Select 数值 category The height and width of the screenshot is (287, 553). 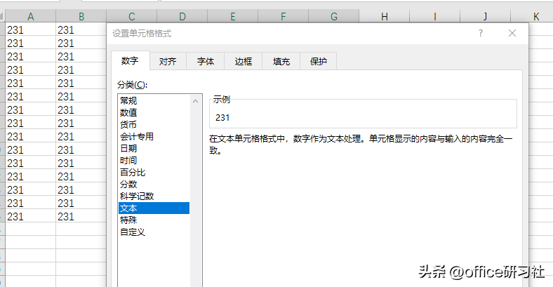(154, 112)
